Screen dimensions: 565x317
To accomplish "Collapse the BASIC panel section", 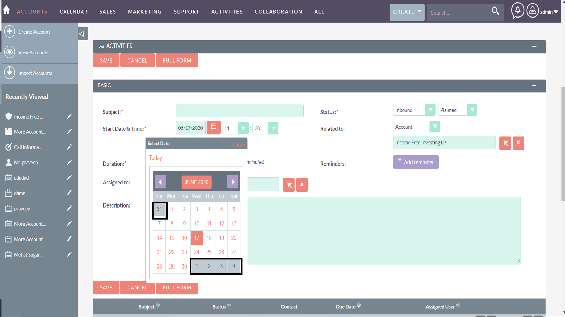I will 534,85.
